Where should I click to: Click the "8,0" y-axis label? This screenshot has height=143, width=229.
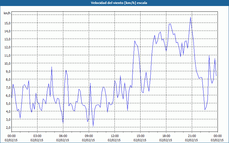[8, 80]
